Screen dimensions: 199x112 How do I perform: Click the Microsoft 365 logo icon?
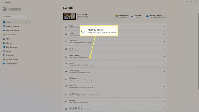click(117, 16)
